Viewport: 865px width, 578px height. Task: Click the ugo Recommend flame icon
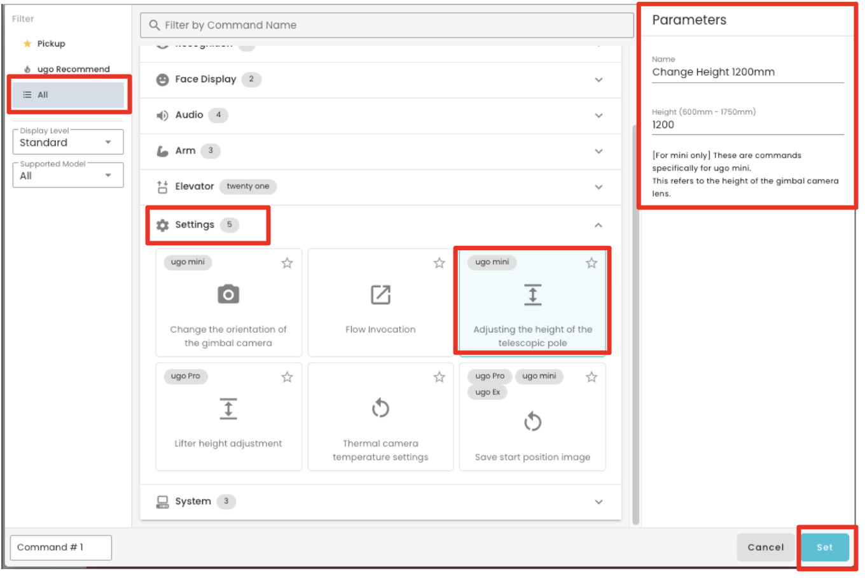click(27, 69)
